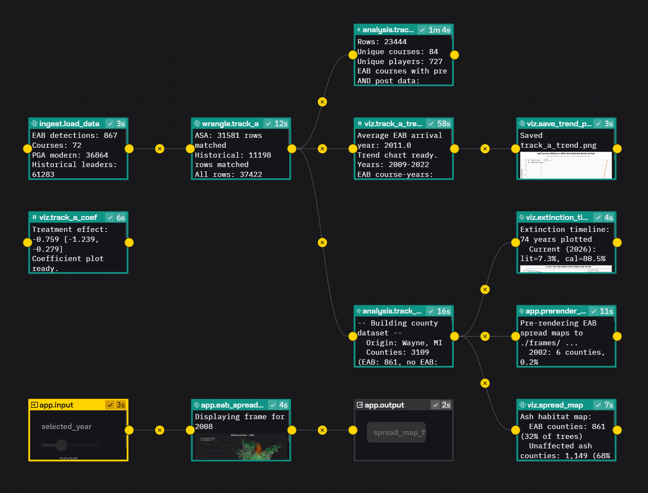
Task: Click the input port of app.output
Action: point(353,430)
